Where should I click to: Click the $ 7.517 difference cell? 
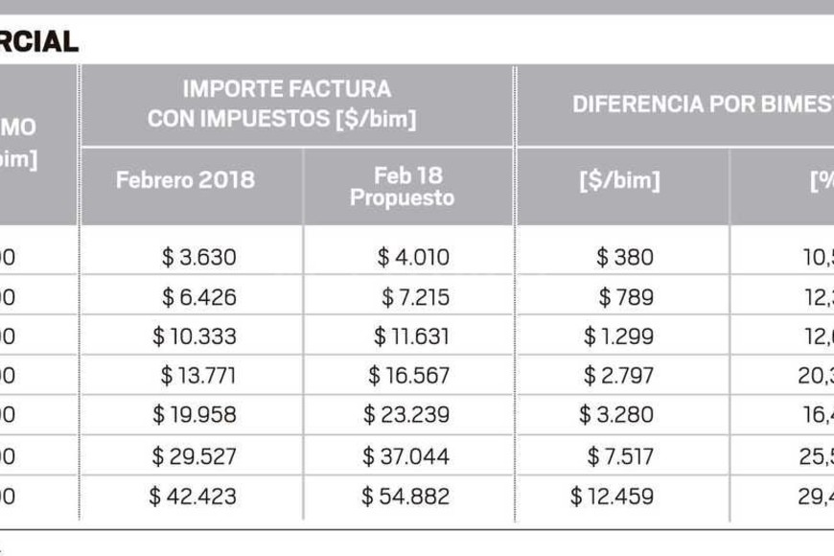coord(620,456)
